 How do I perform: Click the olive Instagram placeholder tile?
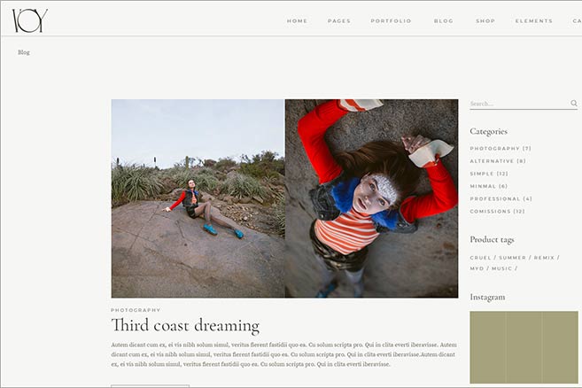coord(524,347)
